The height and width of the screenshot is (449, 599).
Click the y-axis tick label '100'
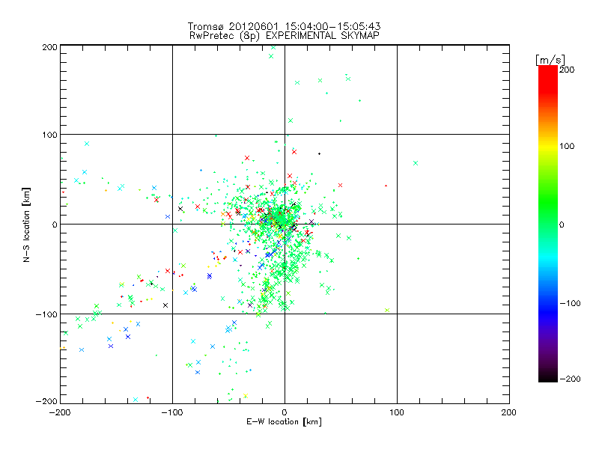click(x=49, y=135)
